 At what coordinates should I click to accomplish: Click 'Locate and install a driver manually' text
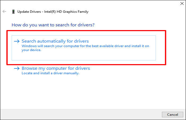[x=50, y=73]
